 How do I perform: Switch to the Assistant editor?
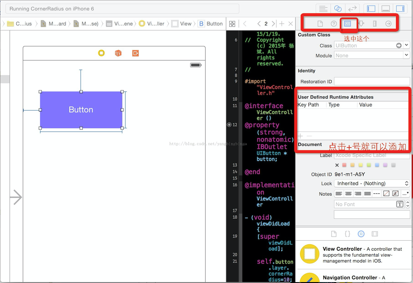(337, 9)
